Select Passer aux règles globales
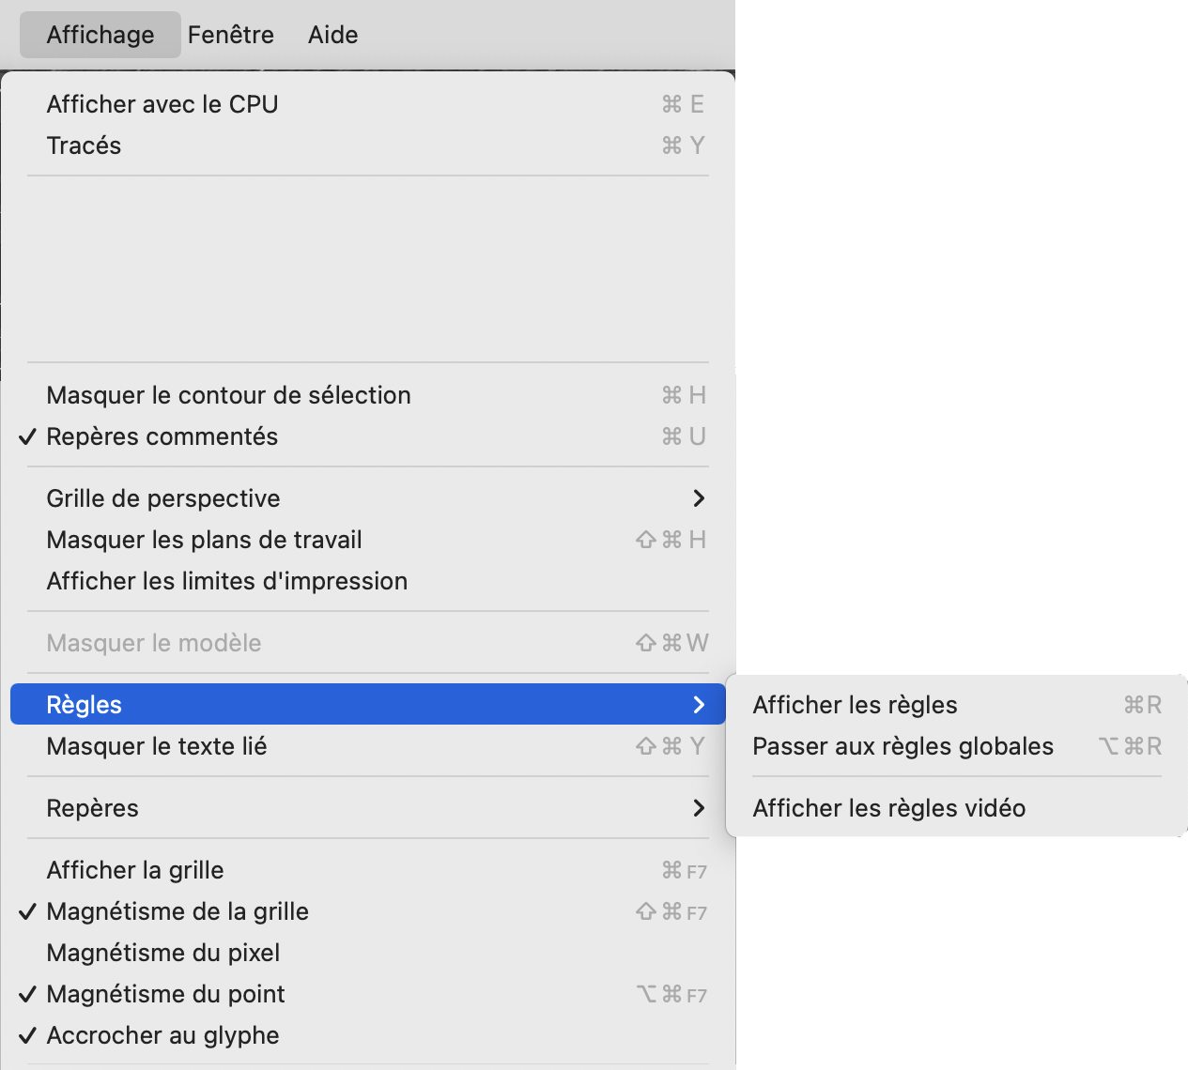Screen dimensions: 1188x1070 903,746
